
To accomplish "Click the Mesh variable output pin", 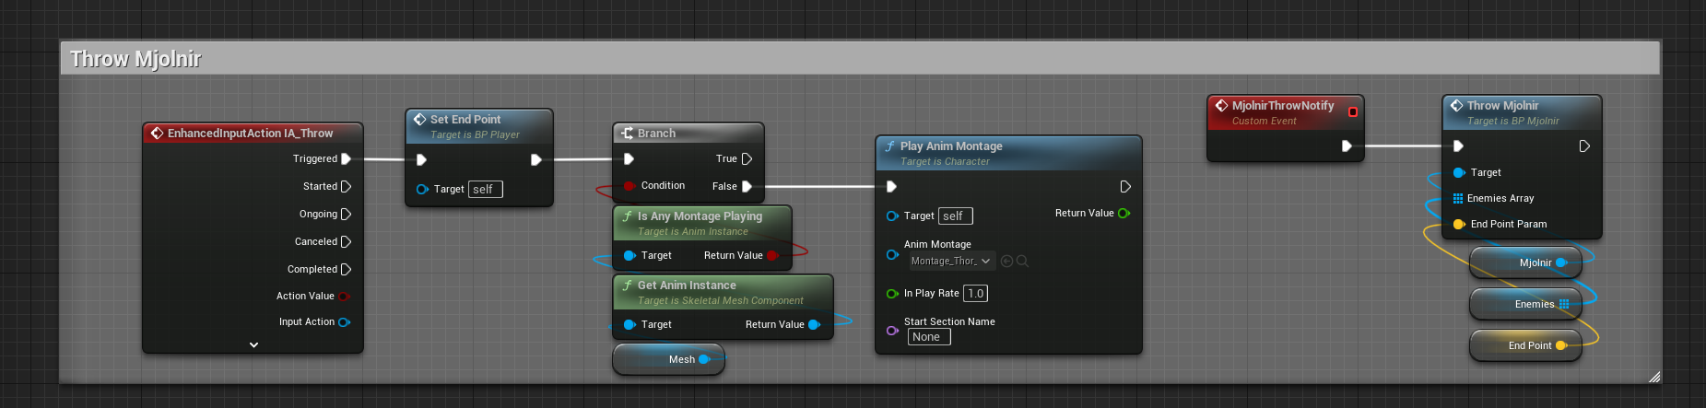I will click(704, 360).
